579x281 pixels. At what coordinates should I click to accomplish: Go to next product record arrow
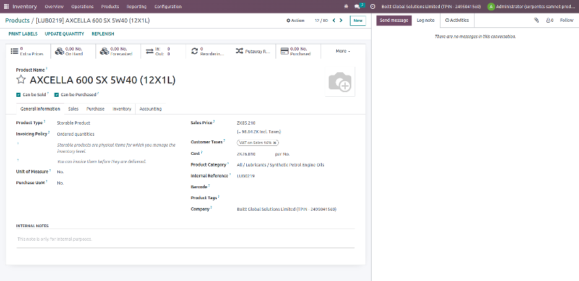coord(341,20)
